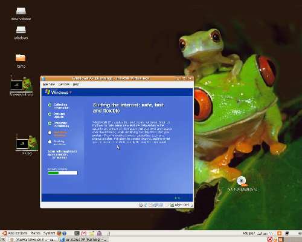The height and width of the screenshot is (242, 302).
Task: Open the System menu in the panel
Action: pos(49,233)
